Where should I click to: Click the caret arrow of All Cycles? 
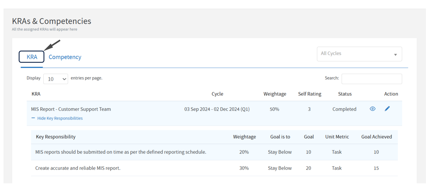point(395,55)
